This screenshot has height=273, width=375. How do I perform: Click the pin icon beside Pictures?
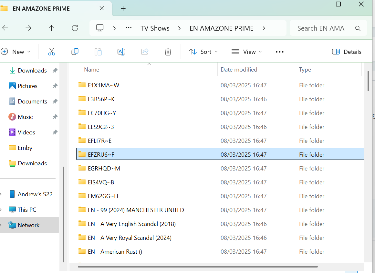pyautogui.click(x=55, y=86)
